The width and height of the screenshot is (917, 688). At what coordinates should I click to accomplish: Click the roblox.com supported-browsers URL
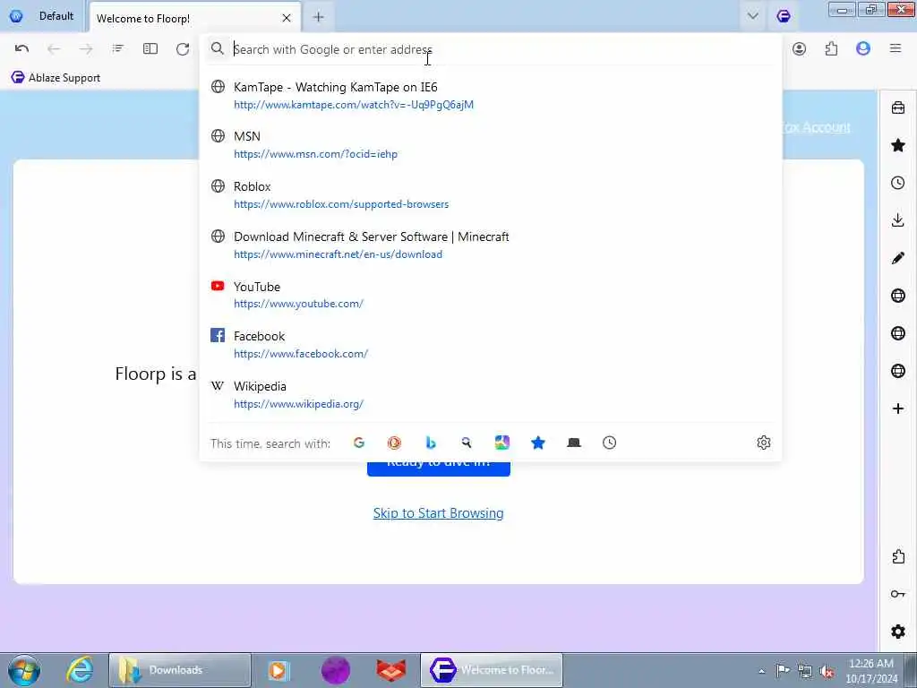[341, 204]
